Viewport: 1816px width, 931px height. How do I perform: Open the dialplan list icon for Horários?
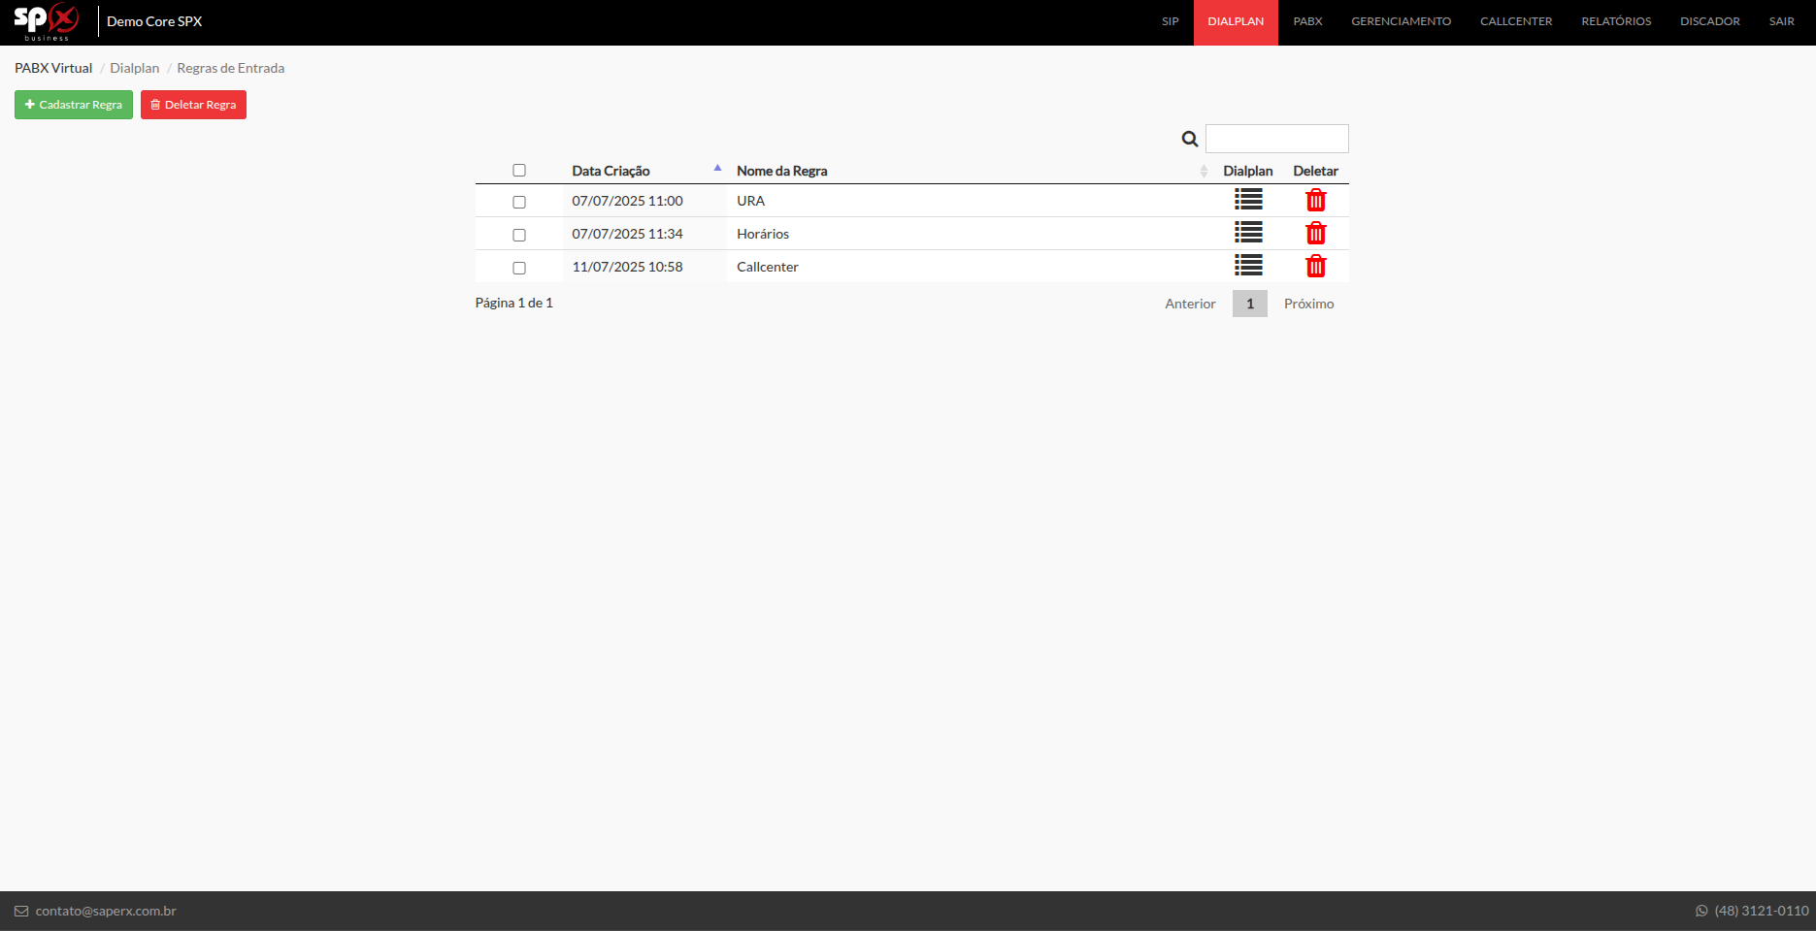[1248, 233]
